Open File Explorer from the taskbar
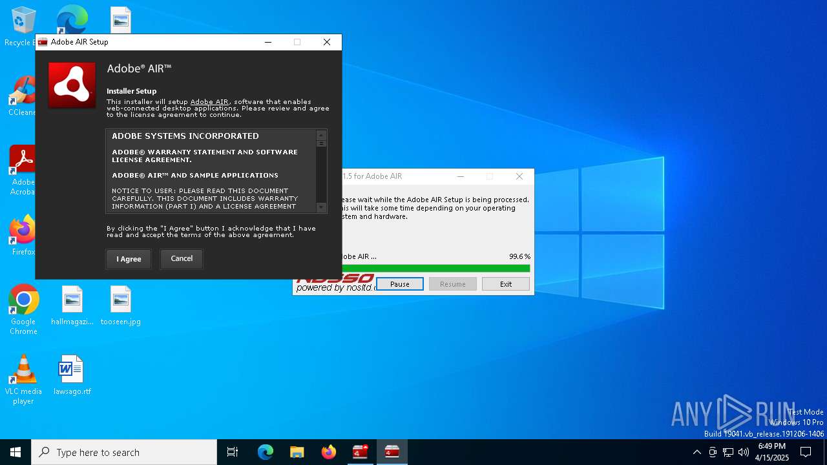Image resolution: width=827 pixels, height=465 pixels. point(297,452)
